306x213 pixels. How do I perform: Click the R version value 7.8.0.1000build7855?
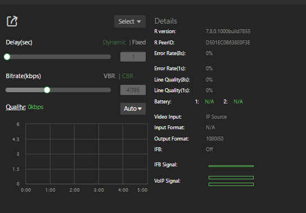pyautogui.click(x=228, y=31)
